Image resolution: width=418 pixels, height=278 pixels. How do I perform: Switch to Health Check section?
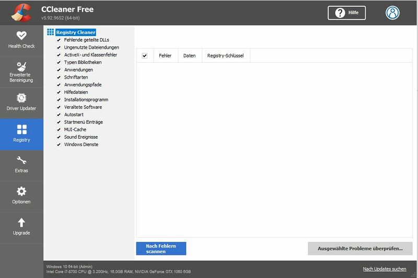point(21,41)
